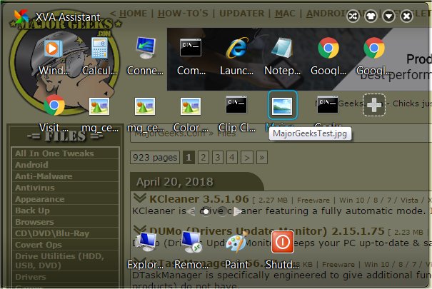The width and height of the screenshot is (432, 289).
Task: Launch the Geek... command prompt shortcut
Action: pyautogui.click(x=328, y=105)
